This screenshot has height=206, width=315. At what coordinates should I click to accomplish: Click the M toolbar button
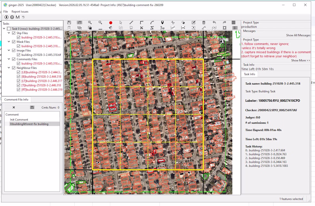pyautogui.click(x=18, y=17)
